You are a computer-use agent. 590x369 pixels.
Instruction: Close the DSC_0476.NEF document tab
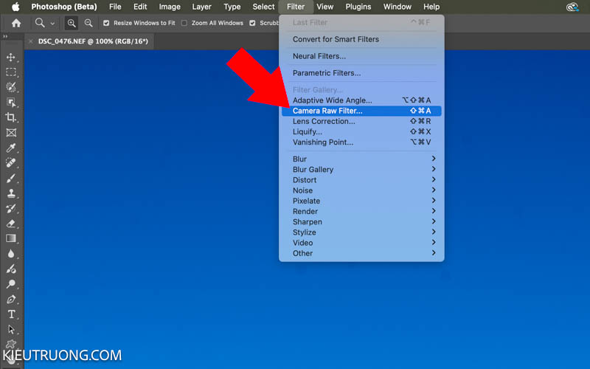point(31,41)
